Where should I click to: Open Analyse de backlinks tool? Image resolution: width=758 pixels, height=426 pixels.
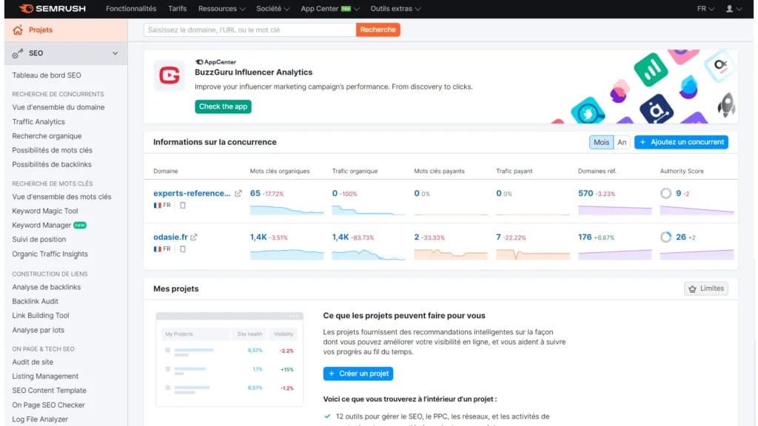pyautogui.click(x=48, y=287)
